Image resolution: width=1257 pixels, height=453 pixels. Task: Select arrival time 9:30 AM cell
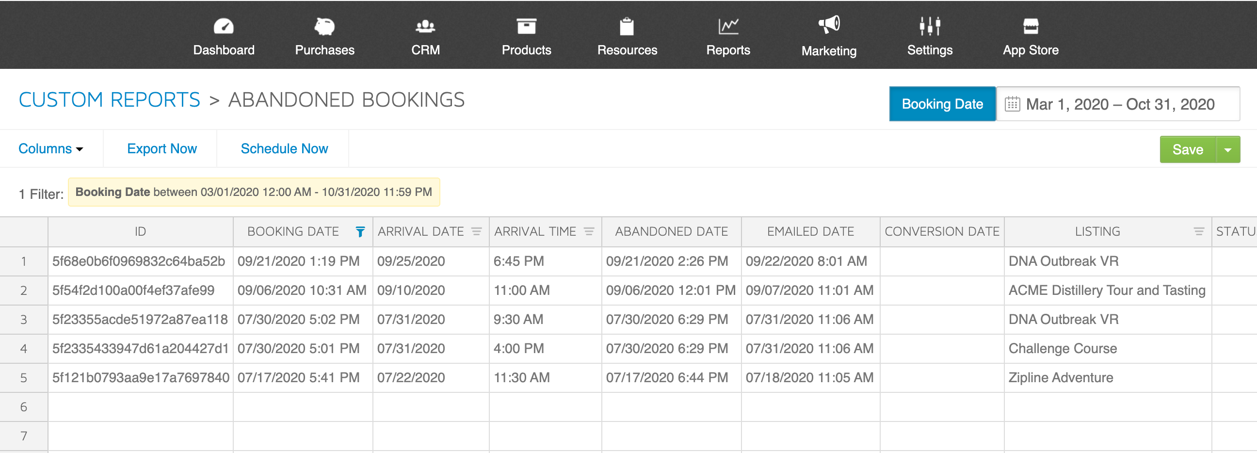546,319
